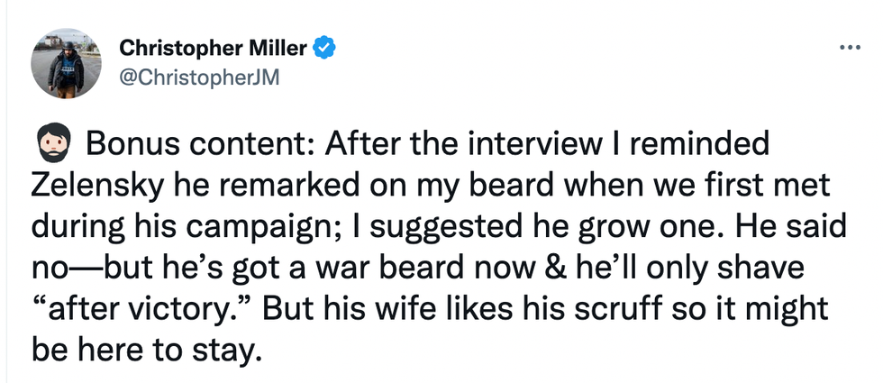Click Christopher Miller's profile avatar photo

[x=66, y=63]
